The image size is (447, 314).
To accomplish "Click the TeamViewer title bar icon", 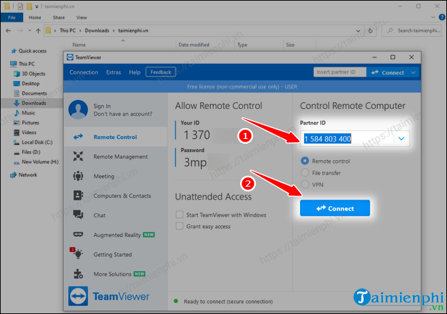I will [x=70, y=57].
